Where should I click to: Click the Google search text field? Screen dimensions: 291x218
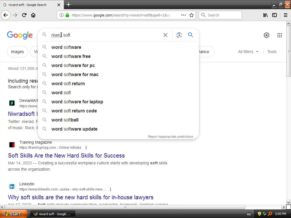(x=106, y=35)
